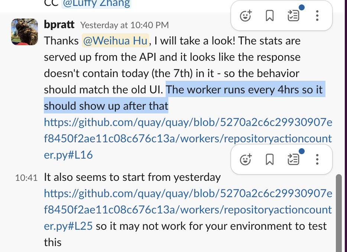Click task-list icon in toolbar beside L16 link
Screen dimensions: 347x252
pyautogui.click(x=294, y=159)
